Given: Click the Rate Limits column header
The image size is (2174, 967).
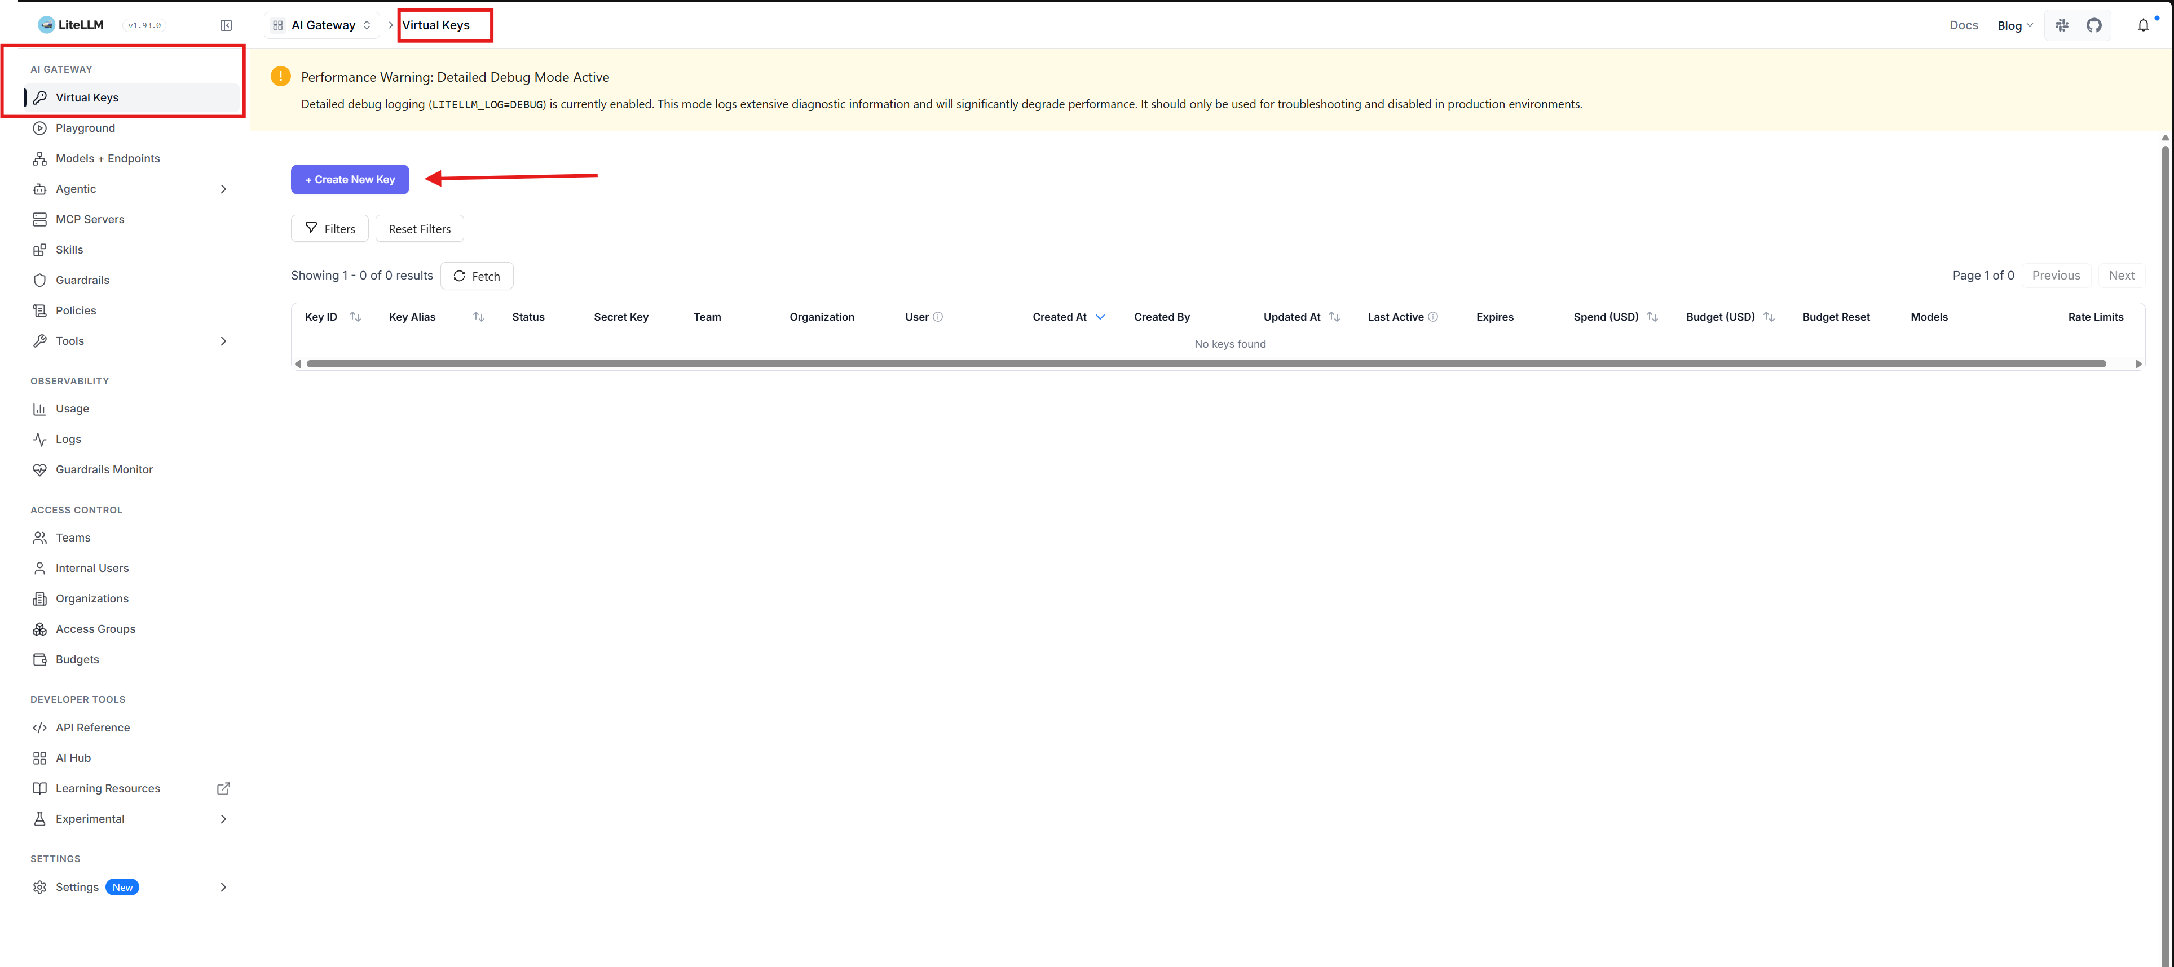Looking at the screenshot, I should point(2096,317).
